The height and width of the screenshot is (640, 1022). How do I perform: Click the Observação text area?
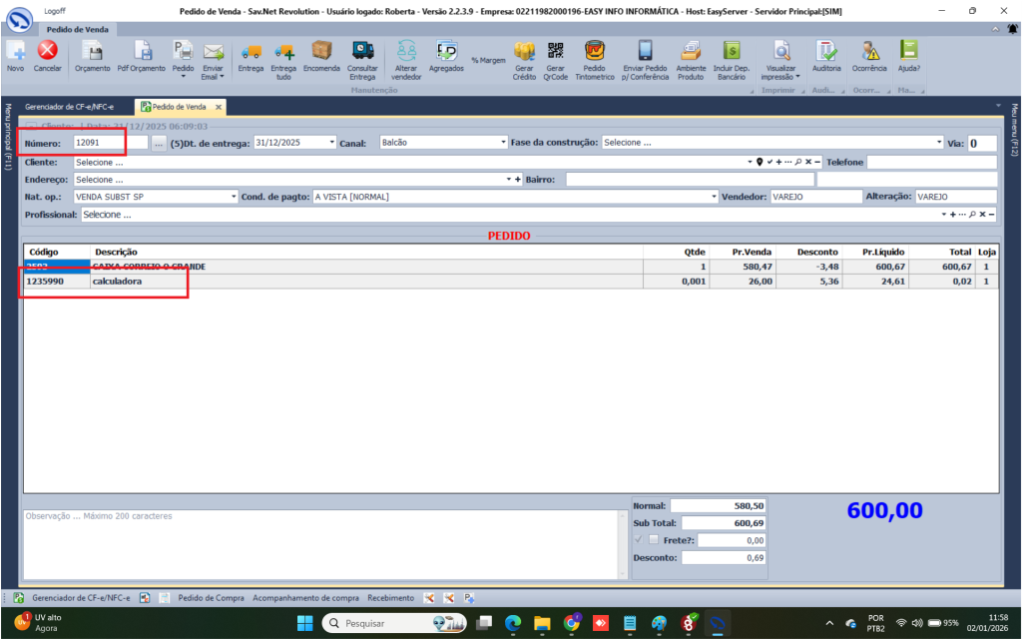tap(323, 544)
